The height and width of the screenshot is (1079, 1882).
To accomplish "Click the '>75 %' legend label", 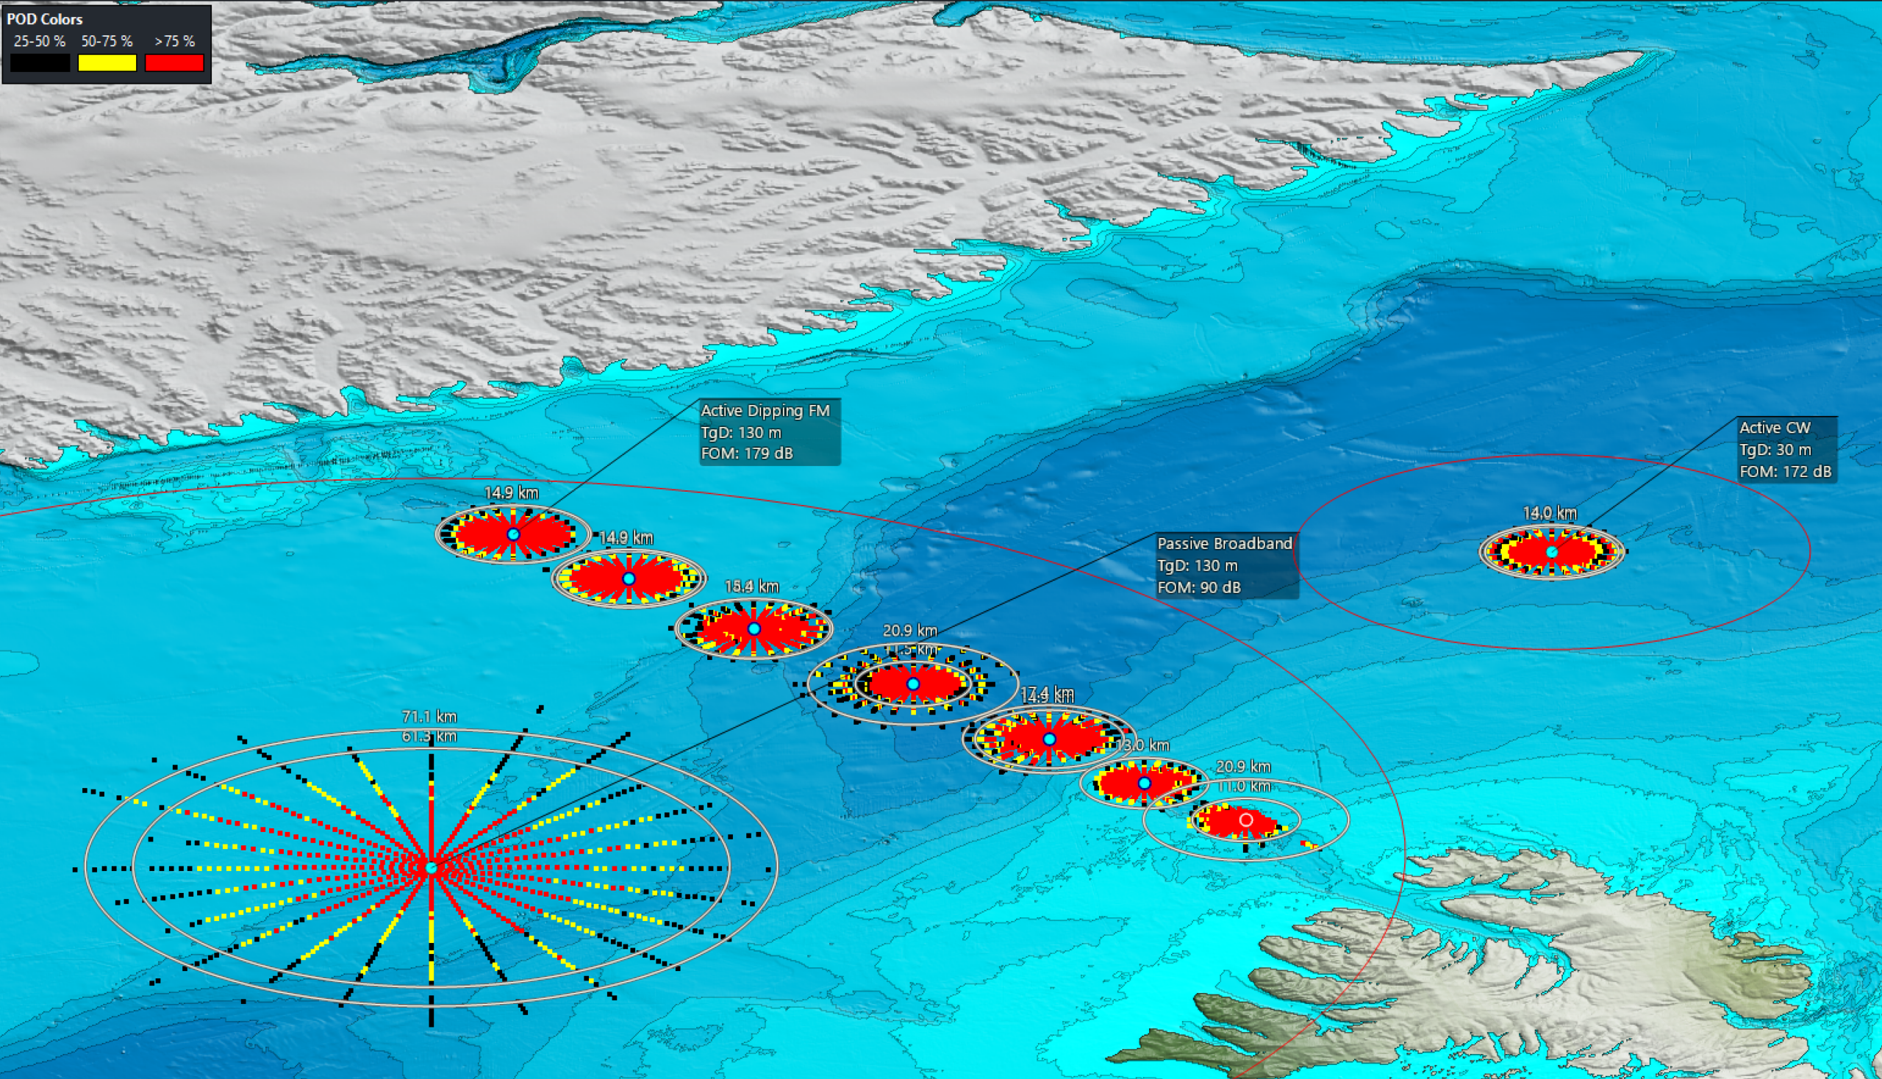I will 175,41.
